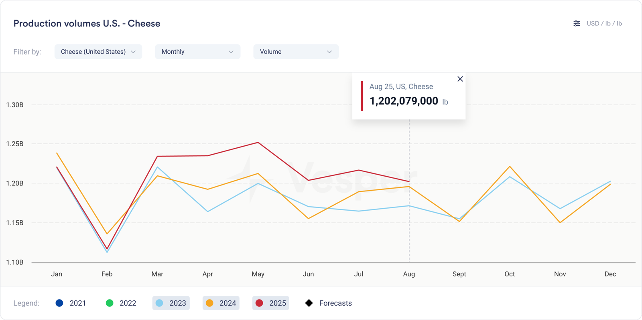Click the black Forecasts diamond icon

point(309,303)
